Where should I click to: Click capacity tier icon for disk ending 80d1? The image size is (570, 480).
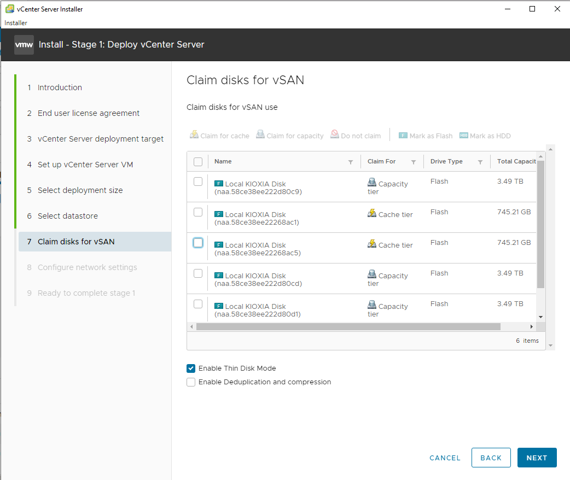372,305
